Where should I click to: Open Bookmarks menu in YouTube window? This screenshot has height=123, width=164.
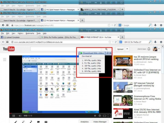[x=30, y=33]
